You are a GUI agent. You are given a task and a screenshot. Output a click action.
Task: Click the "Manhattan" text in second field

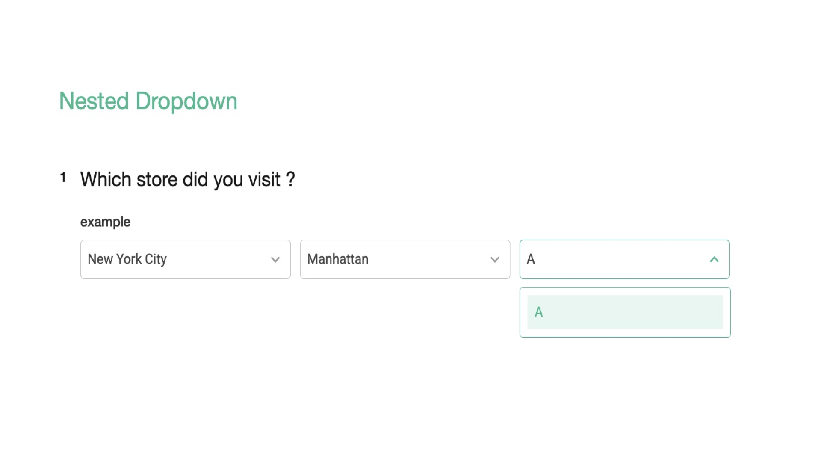[338, 259]
